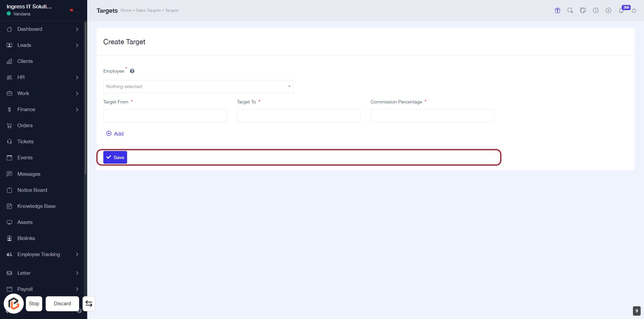Open notifications bell with 388 badge
644x319 pixels.
pyautogui.click(x=622, y=10)
